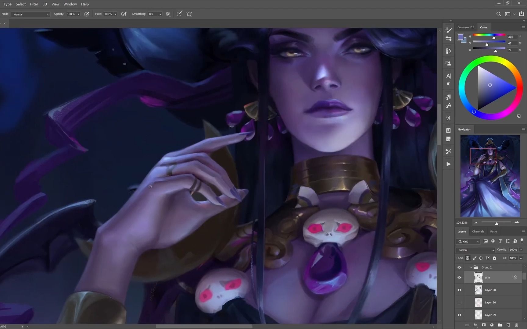The image size is (527, 329).
Task: Hide Layer 28
Action: pyautogui.click(x=459, y=290)
